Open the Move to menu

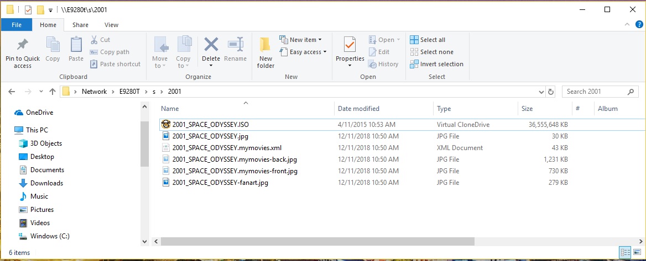click(160, 52)
